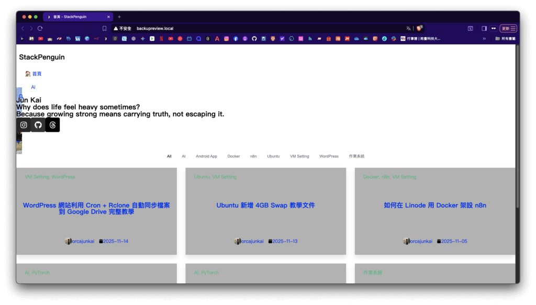Open the 如何在 Linode 用 Docker 架設 n8n post
The width and height of the screenshot is (536, 305).
pyautogui.click(x=435, y=206)
